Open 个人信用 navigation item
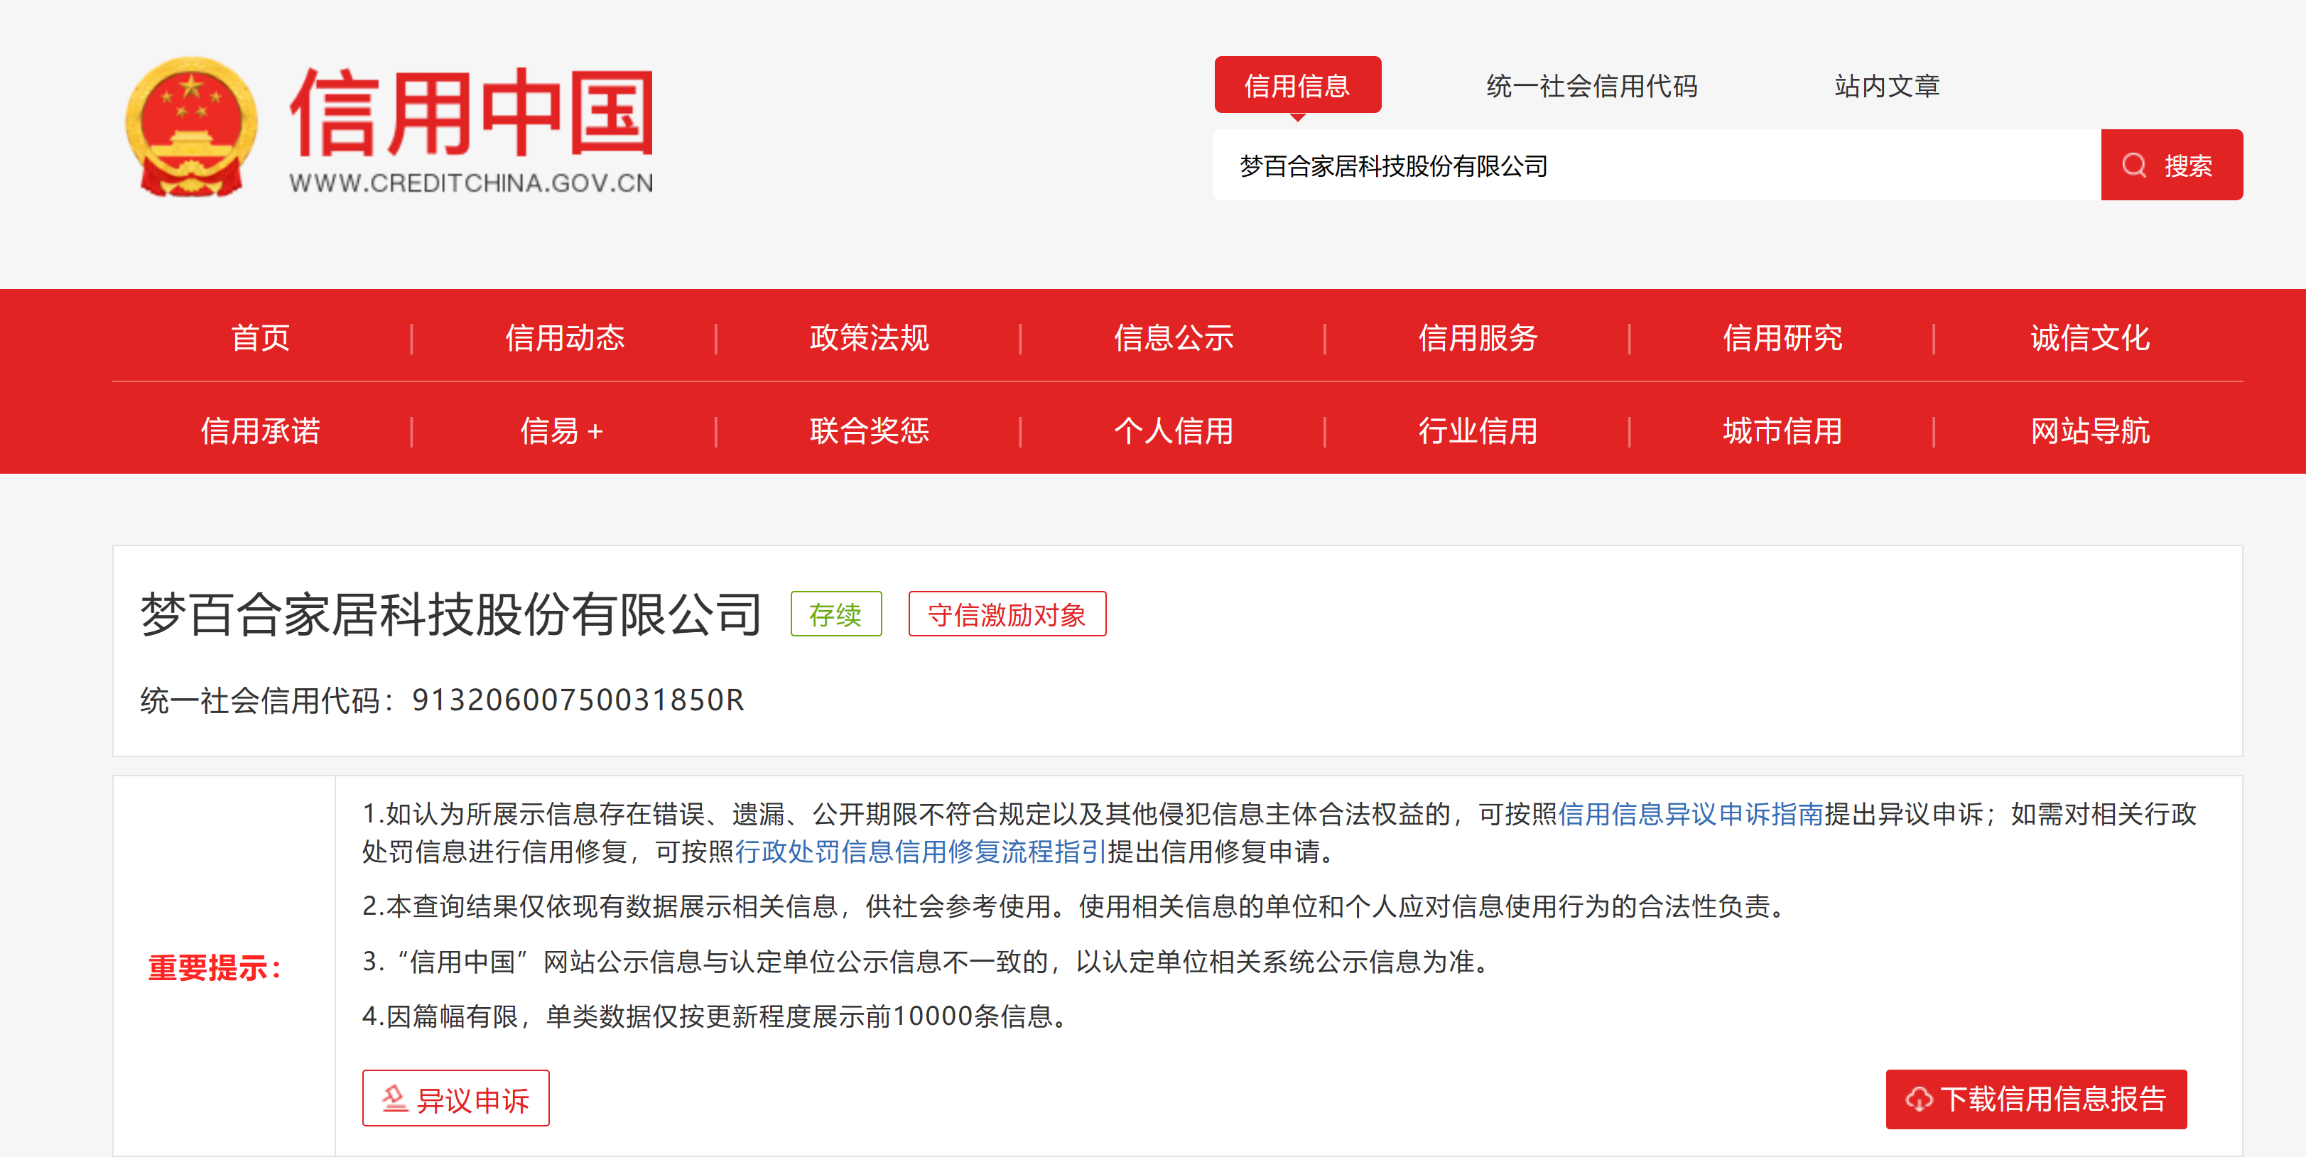2306x1157 pixels. click(1174, 431)
